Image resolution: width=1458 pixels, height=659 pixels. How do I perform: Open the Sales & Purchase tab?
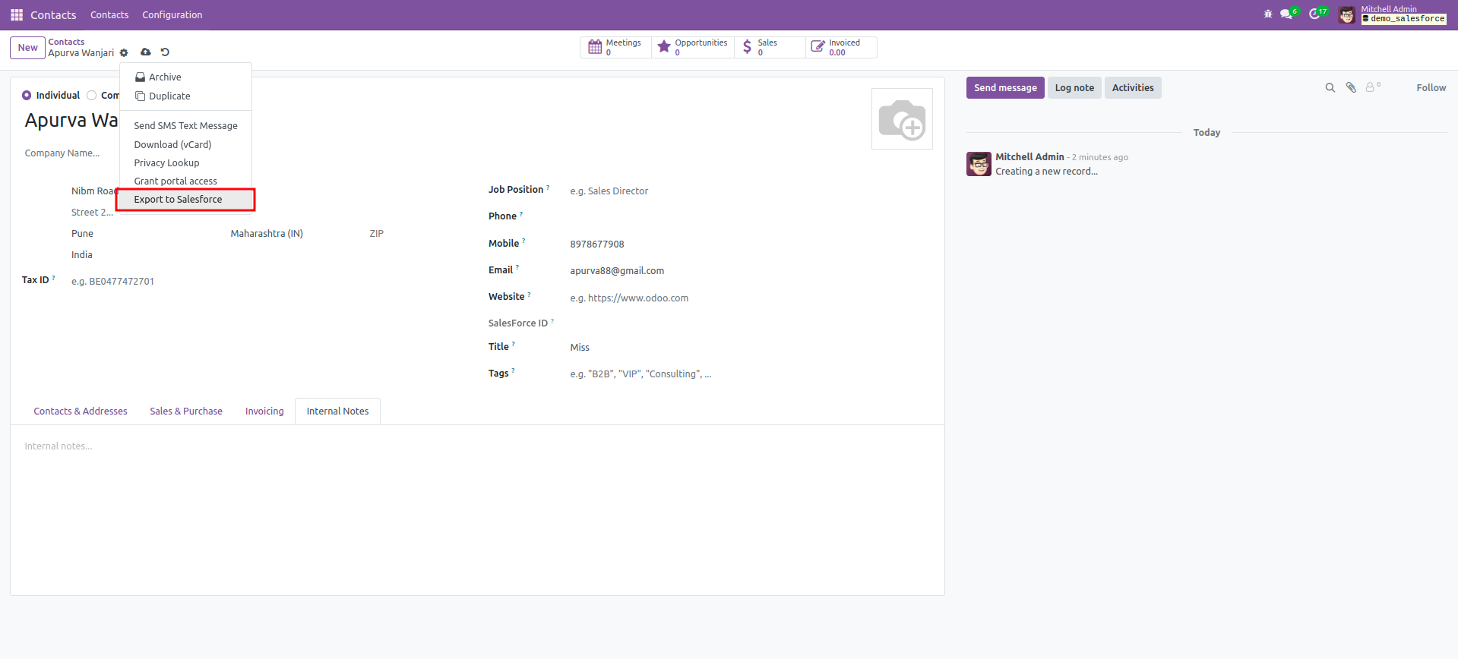[x=186, y=411]
